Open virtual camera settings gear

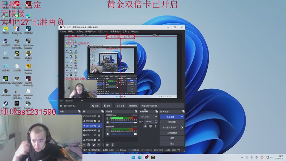(x=182, y=127)
